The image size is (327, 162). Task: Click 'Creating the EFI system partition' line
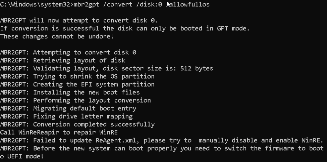(x=94, y=84)
